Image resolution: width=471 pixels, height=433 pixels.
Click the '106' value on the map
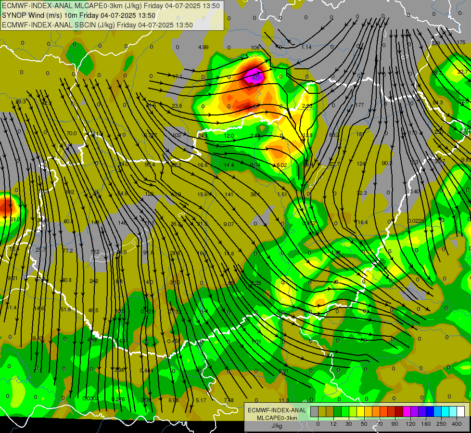(255, 48)
